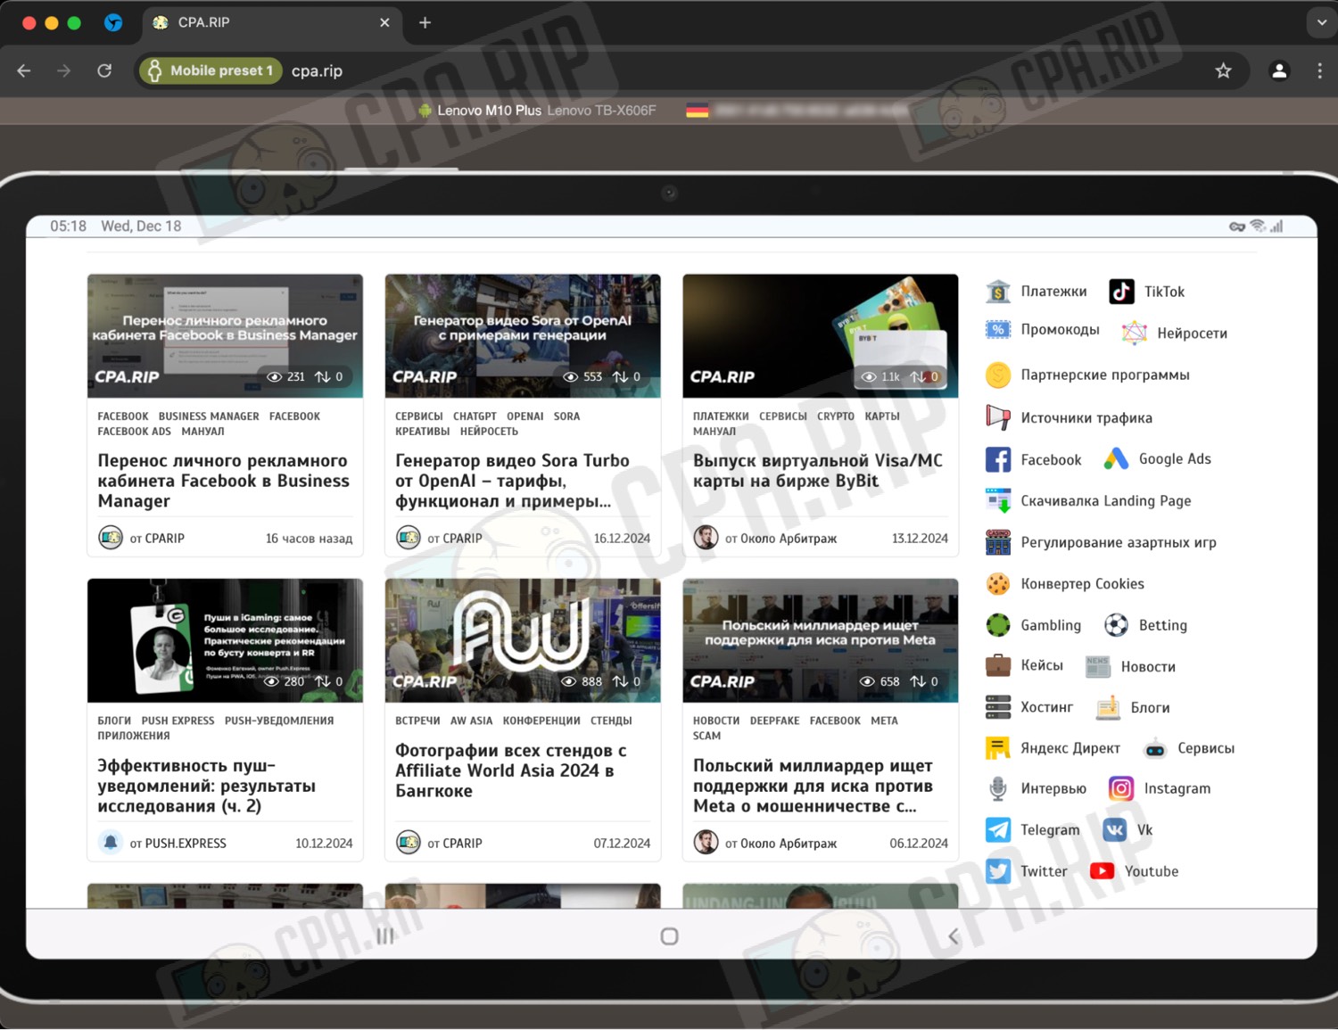Click the DEEPFAKE tag

click(x=774, y=721)
